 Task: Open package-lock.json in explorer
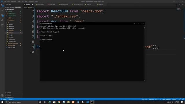tap(13, 43)
